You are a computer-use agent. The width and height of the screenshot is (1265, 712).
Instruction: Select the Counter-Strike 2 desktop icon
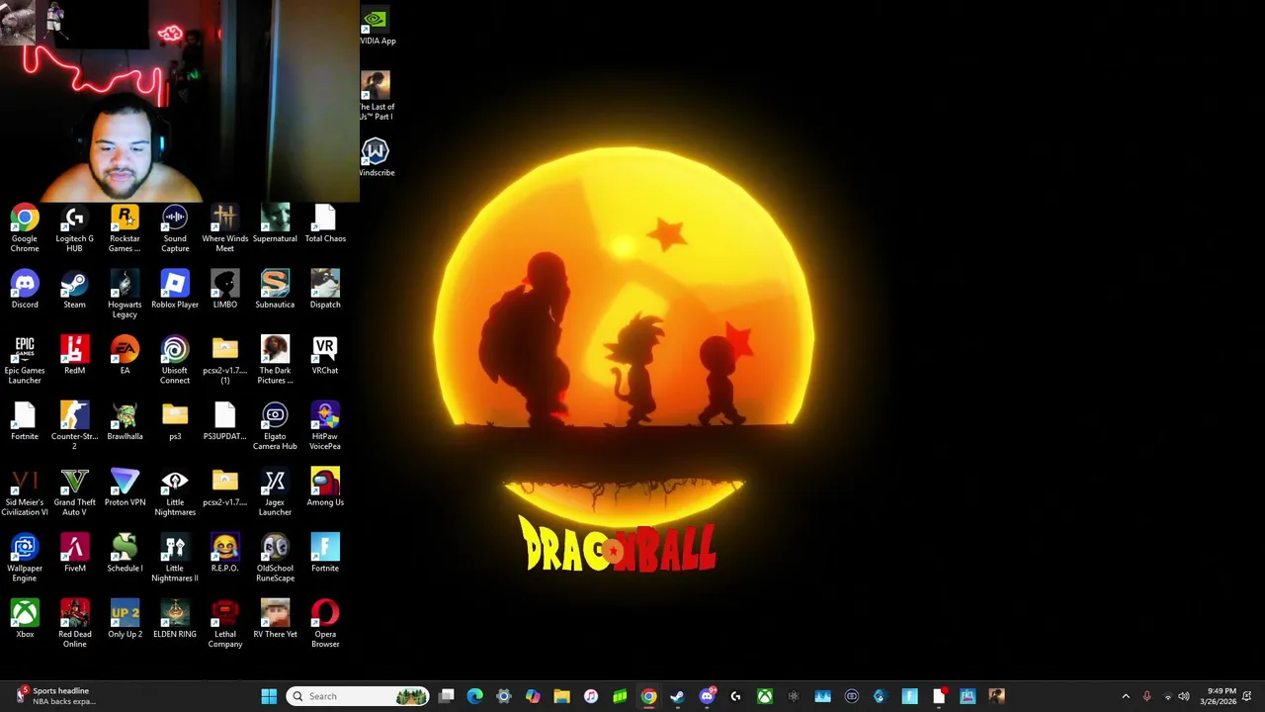coord(74,425)
